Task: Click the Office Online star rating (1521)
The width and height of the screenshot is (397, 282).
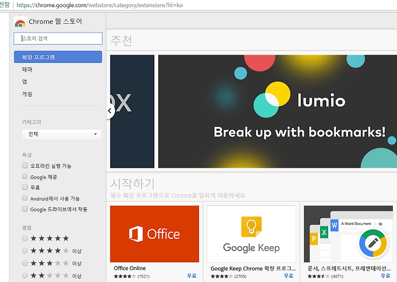Action: (x=132, y=276)
